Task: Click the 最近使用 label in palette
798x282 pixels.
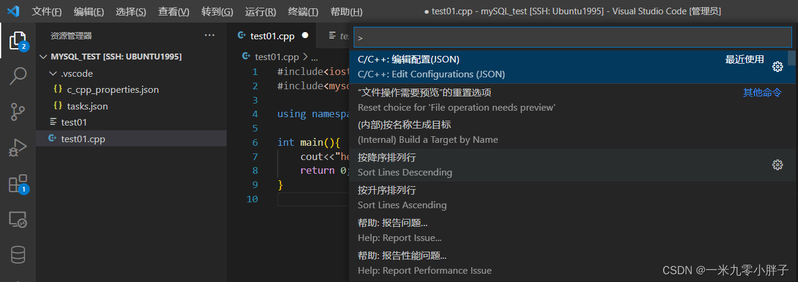Action: click(744, 59)
